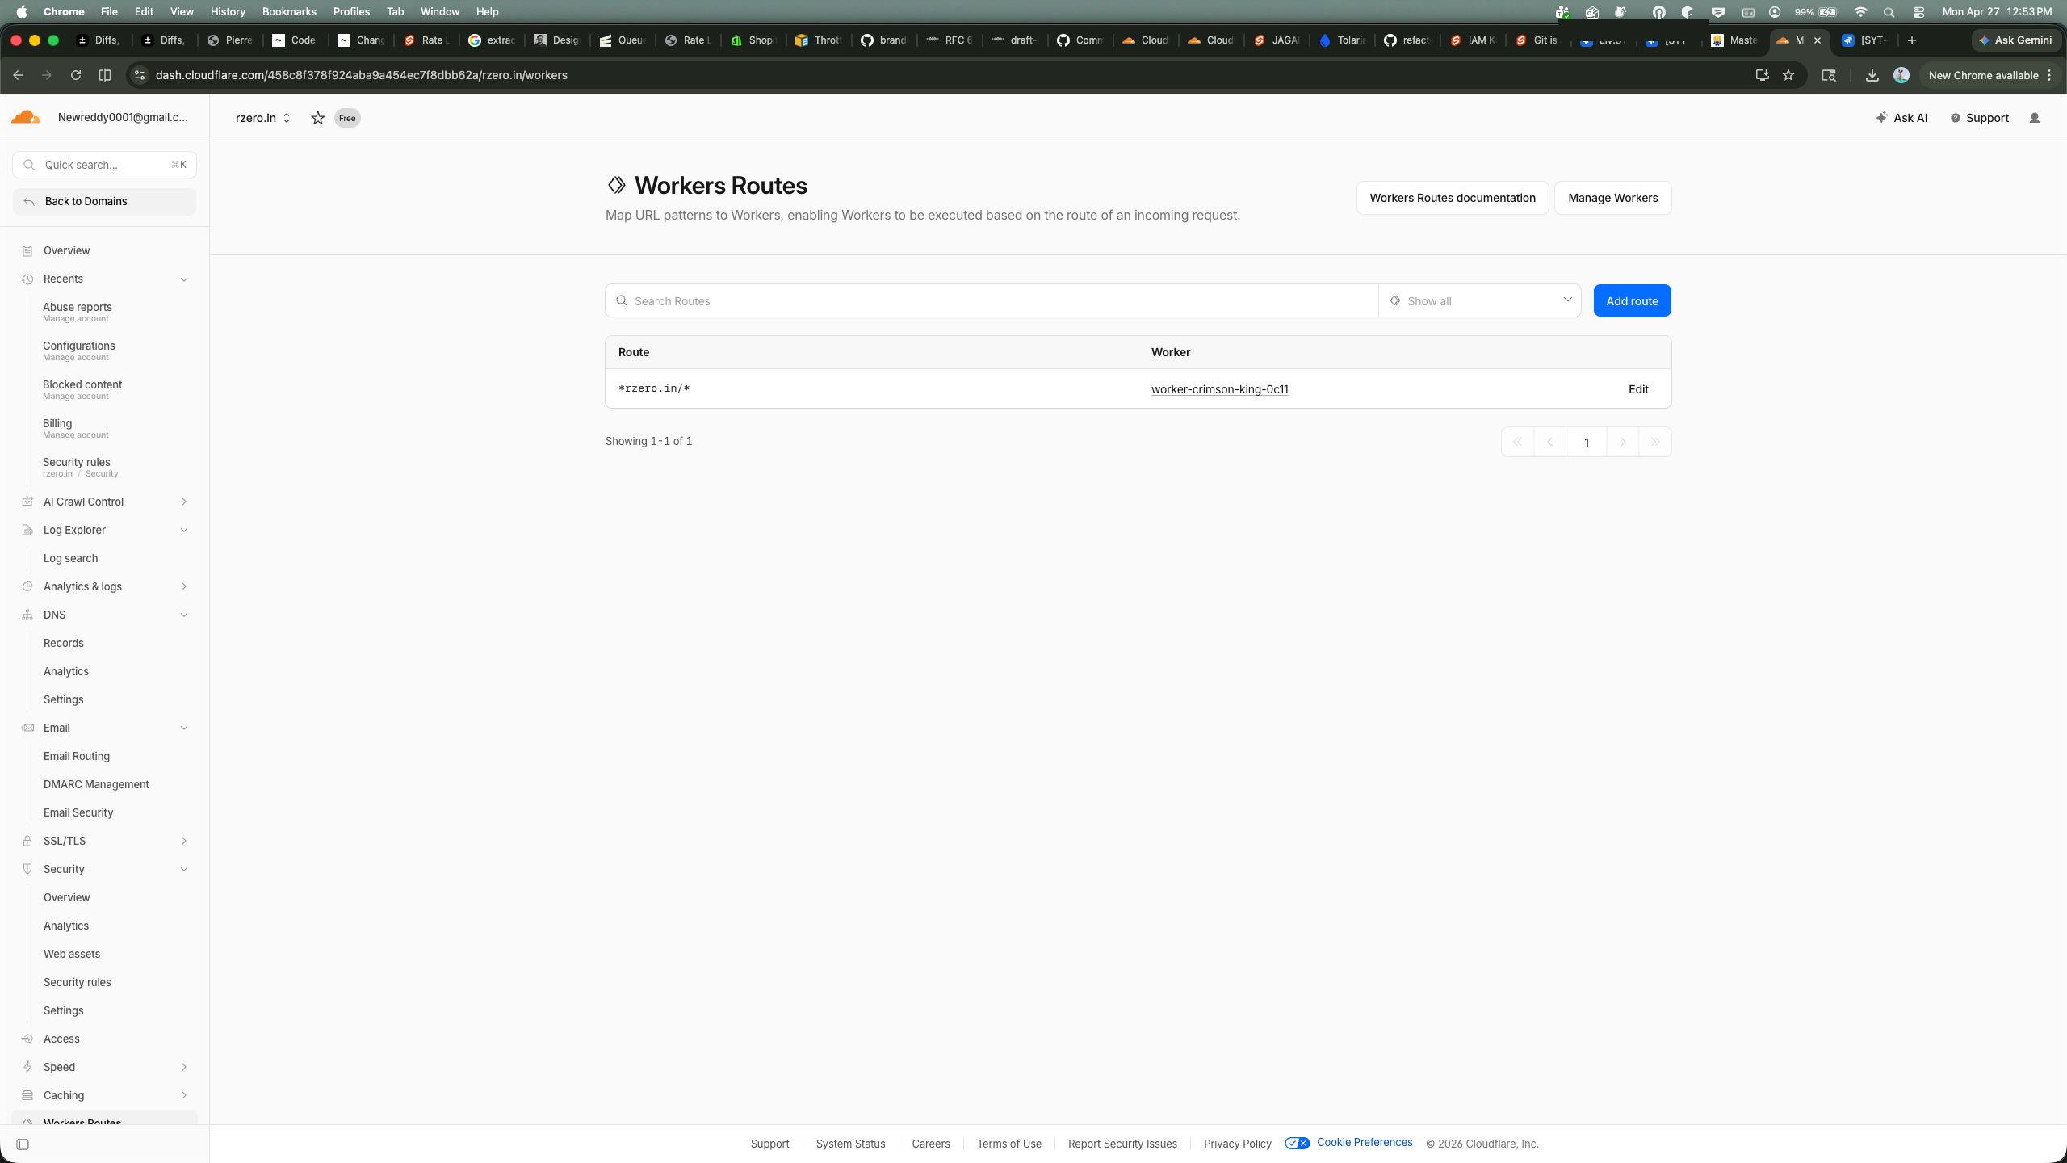Collapse the Recents section
The width and height of the screenshot is (2067, 1163).
(184, 279)
